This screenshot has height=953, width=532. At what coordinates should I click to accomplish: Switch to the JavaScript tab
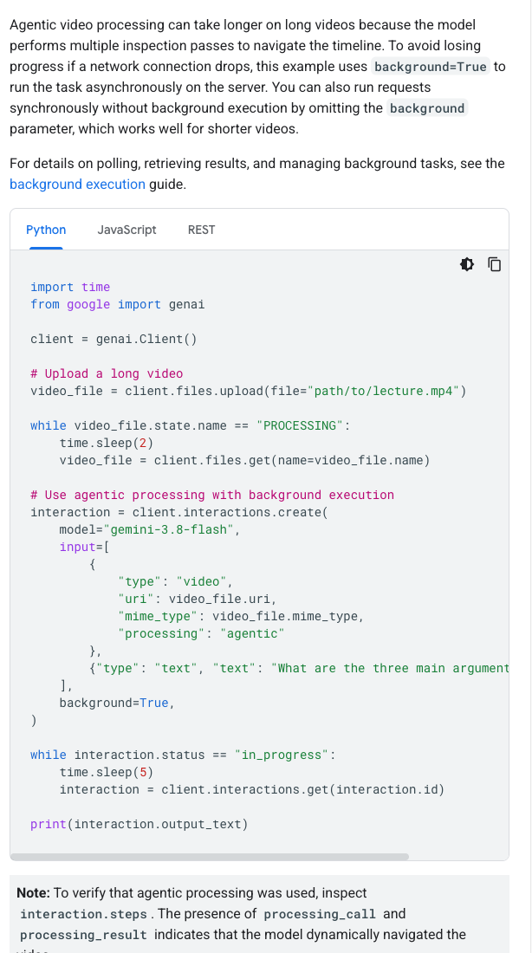click(127, 230)
